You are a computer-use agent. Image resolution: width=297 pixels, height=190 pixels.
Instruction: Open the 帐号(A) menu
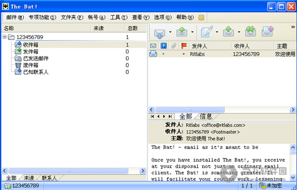(x=97, y=17)
